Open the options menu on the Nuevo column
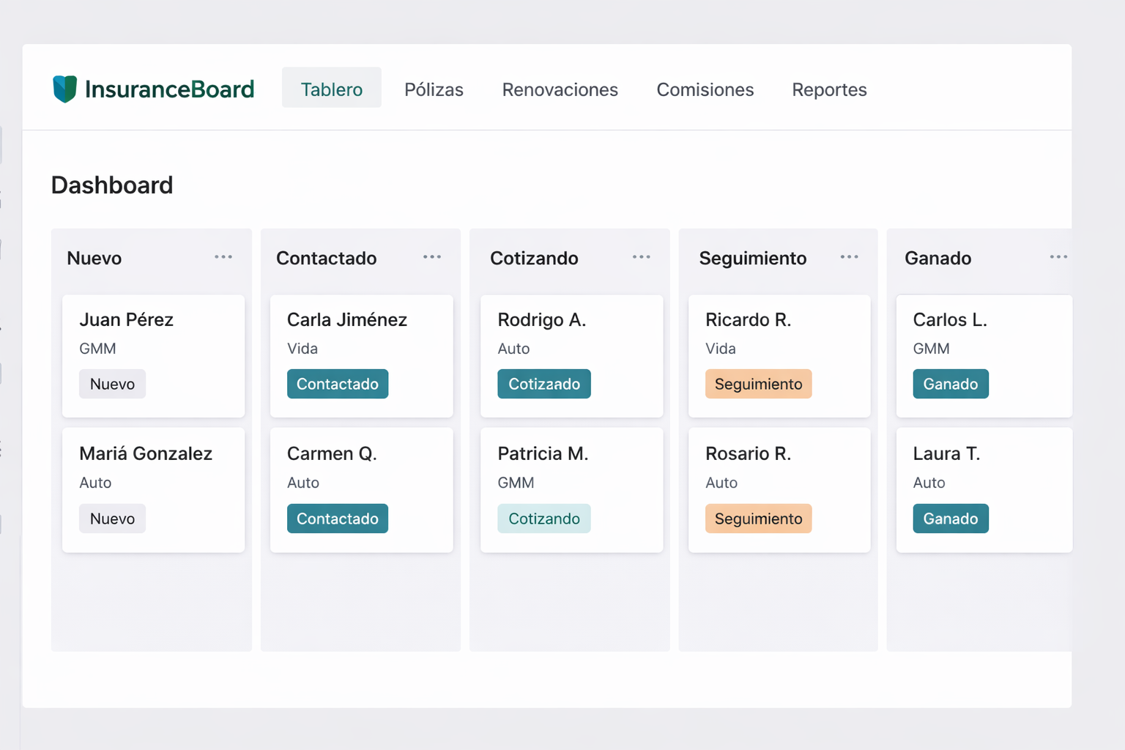Viewport: 1125px width, 750px height. pos(223,257)
